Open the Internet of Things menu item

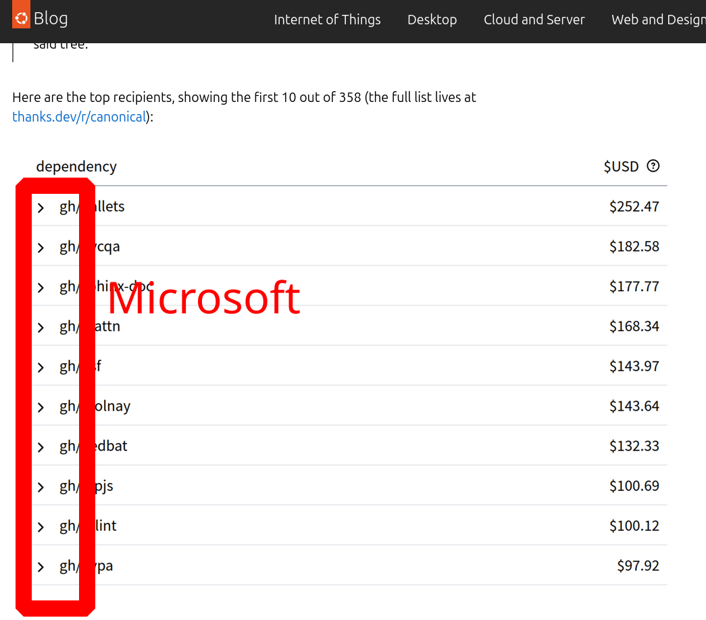[x=328, y=20]
